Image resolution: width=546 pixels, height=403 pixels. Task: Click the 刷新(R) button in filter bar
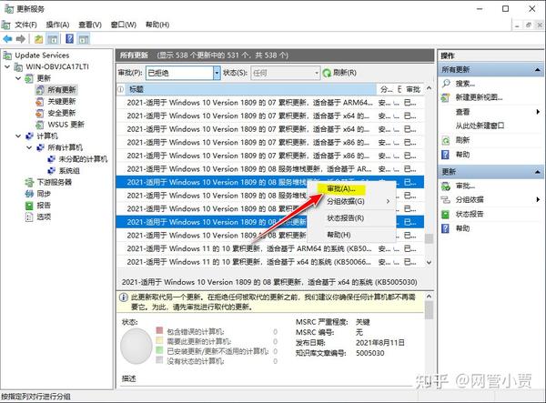pos(339,73)
